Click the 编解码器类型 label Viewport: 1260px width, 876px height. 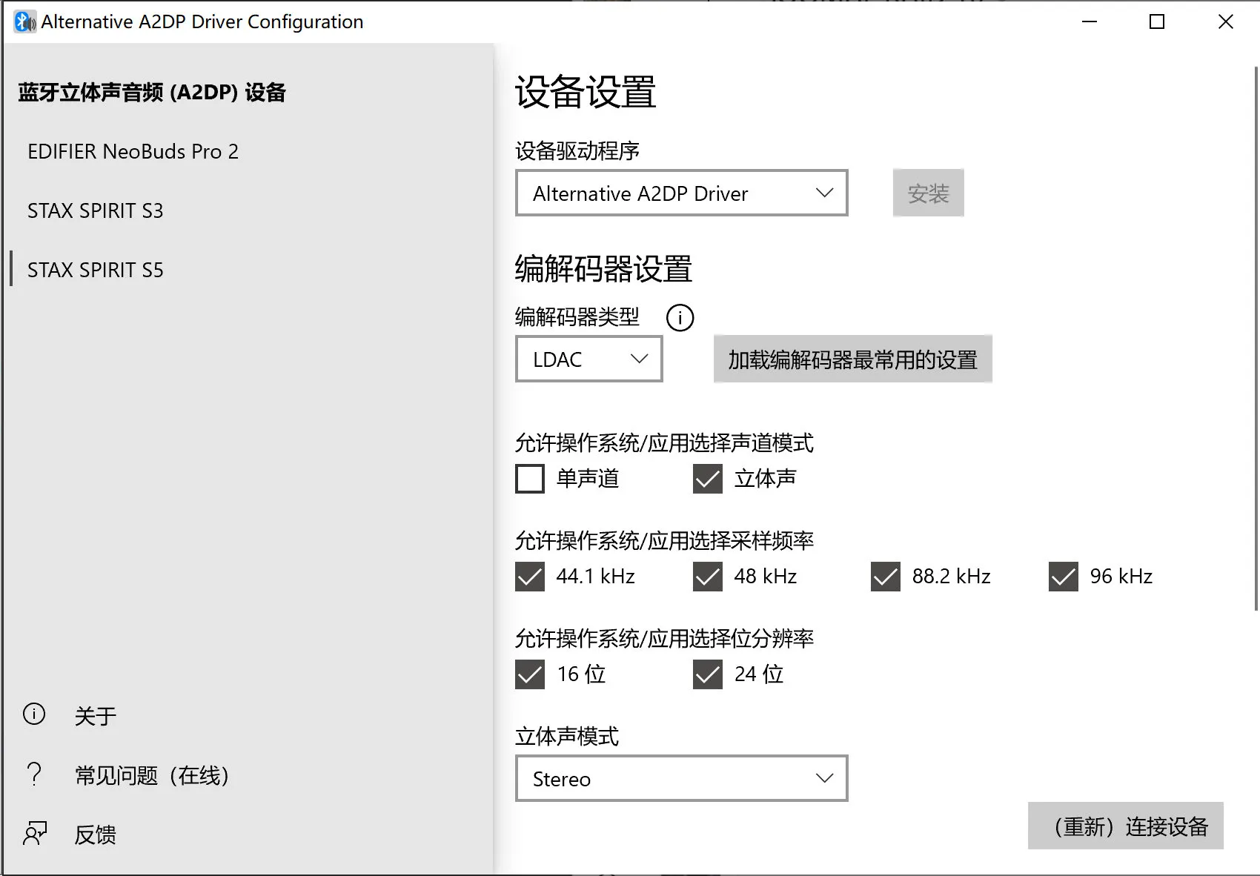pos(577,317)
